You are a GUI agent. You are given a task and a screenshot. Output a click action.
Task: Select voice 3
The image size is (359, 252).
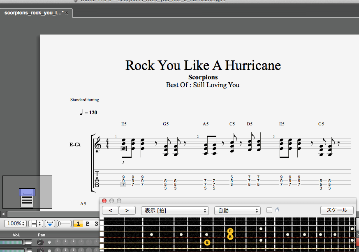(x=96, y=223)
